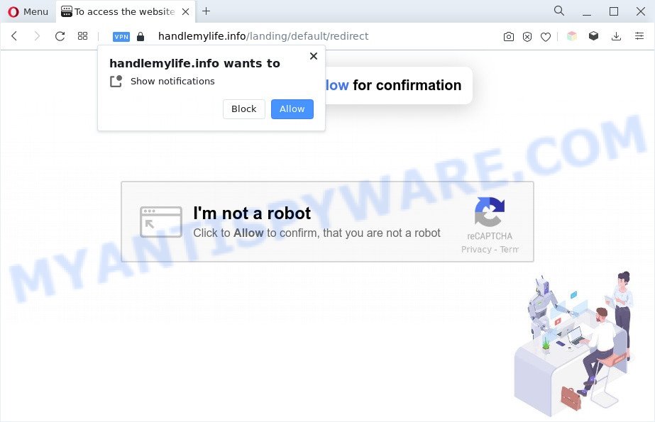Add page to bookmarks with heart icon
The image size is (655, 422).
coord(546,37)
